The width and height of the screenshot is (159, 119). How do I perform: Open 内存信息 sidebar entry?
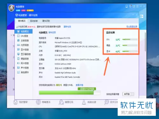pos(23,45)
